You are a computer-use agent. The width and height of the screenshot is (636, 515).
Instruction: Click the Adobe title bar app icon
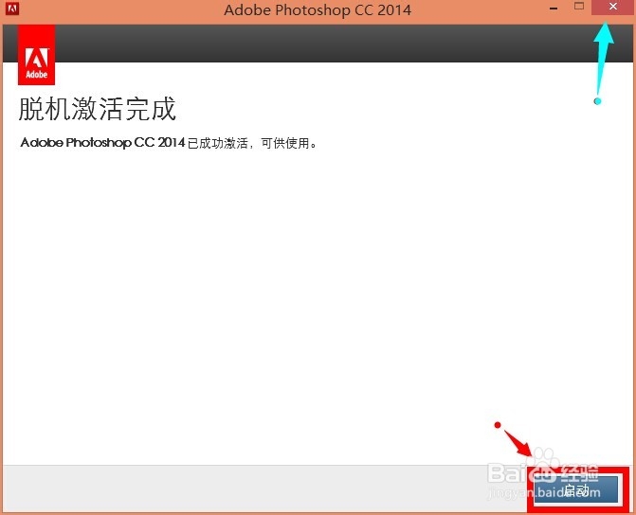(12, 9)
